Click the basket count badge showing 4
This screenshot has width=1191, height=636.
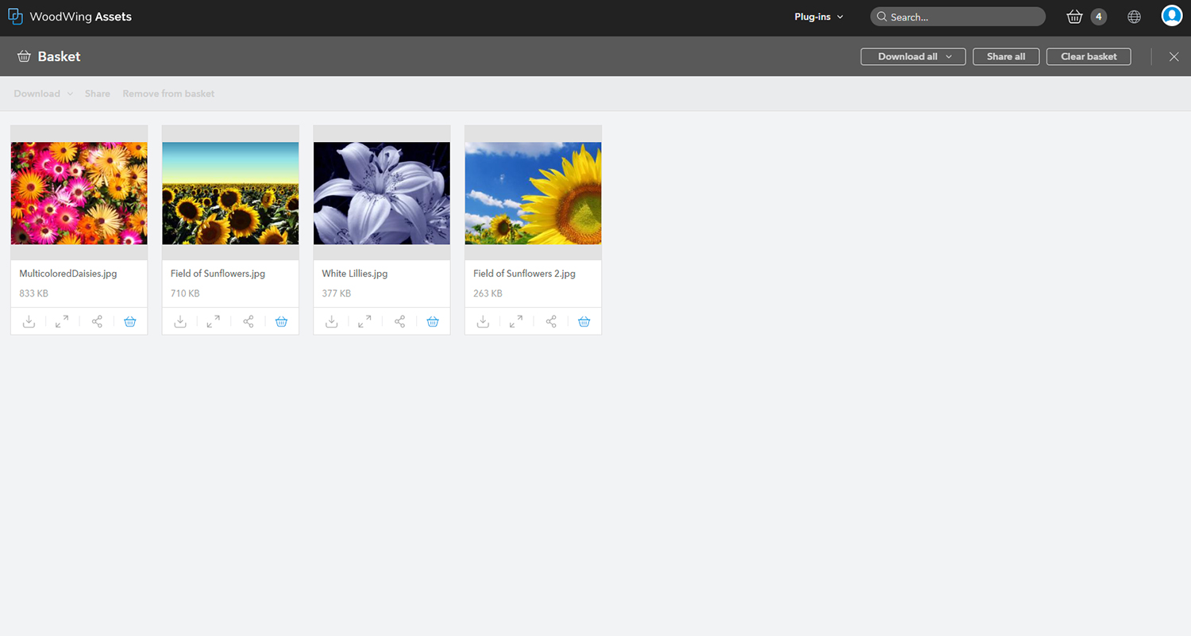point(1099,17)
